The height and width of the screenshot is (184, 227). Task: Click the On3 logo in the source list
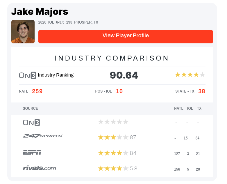(x=31, y=123)
